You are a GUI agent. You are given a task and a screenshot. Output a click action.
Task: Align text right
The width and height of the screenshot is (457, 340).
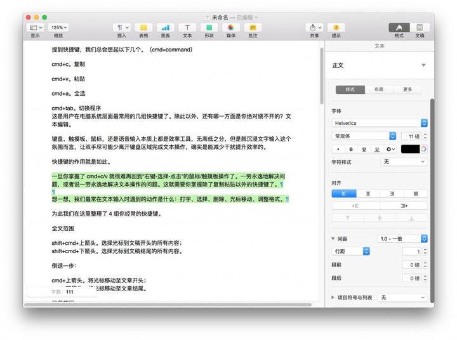pos(392,193)
